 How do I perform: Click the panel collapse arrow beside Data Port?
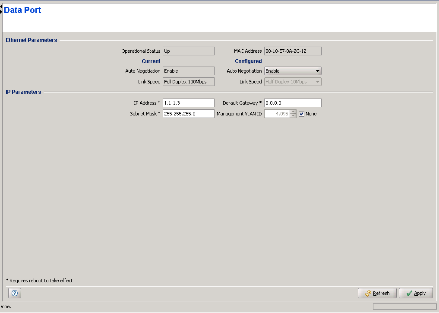pos(1,9)
